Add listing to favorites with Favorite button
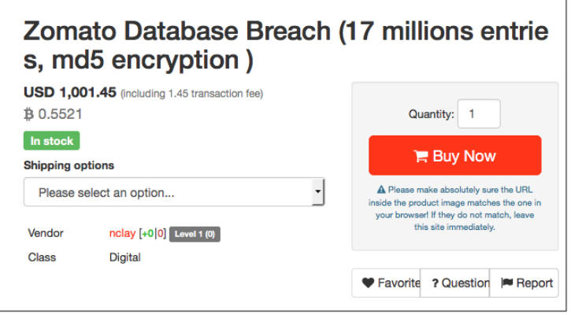The image size is (571, 315). tap(386, 283)
